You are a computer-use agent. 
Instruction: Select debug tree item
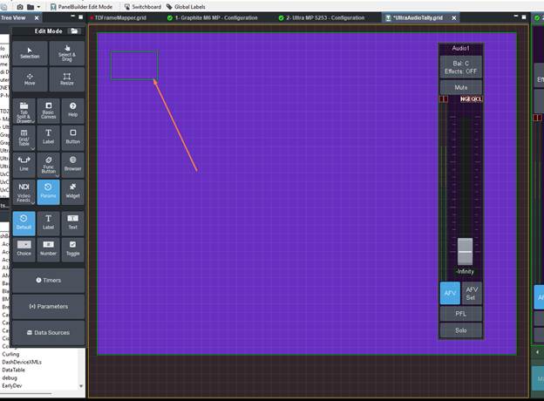coord(10,378)
